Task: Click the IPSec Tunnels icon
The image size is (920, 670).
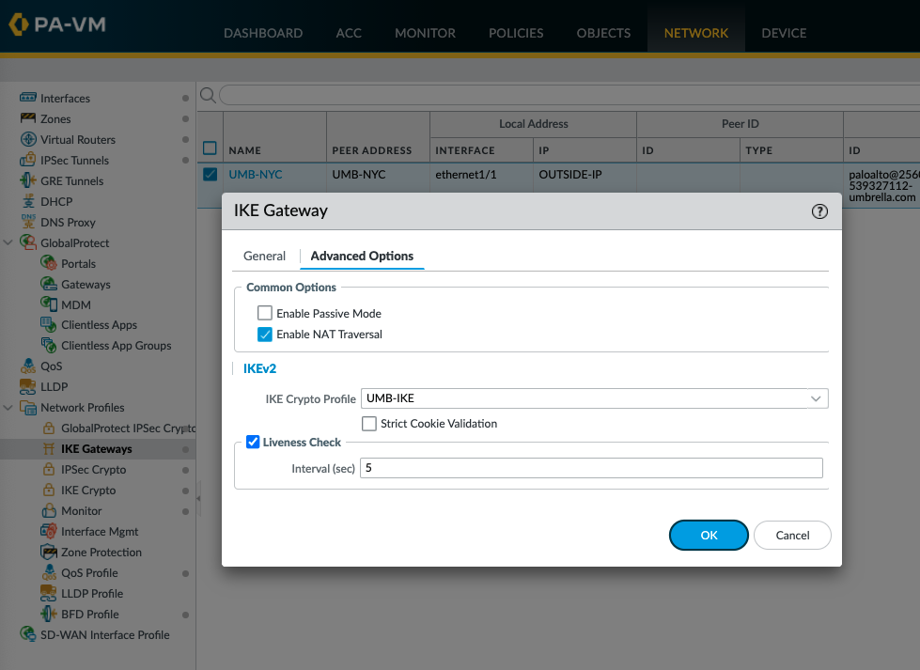Action: [x=27, y=160]
